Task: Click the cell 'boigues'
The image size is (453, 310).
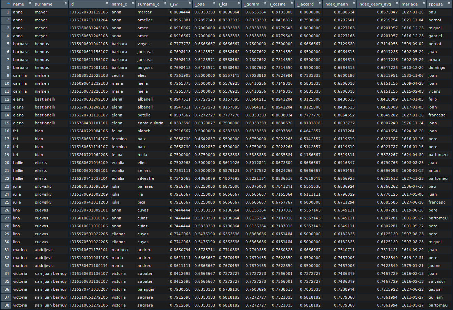Action: tap(144, 68)
